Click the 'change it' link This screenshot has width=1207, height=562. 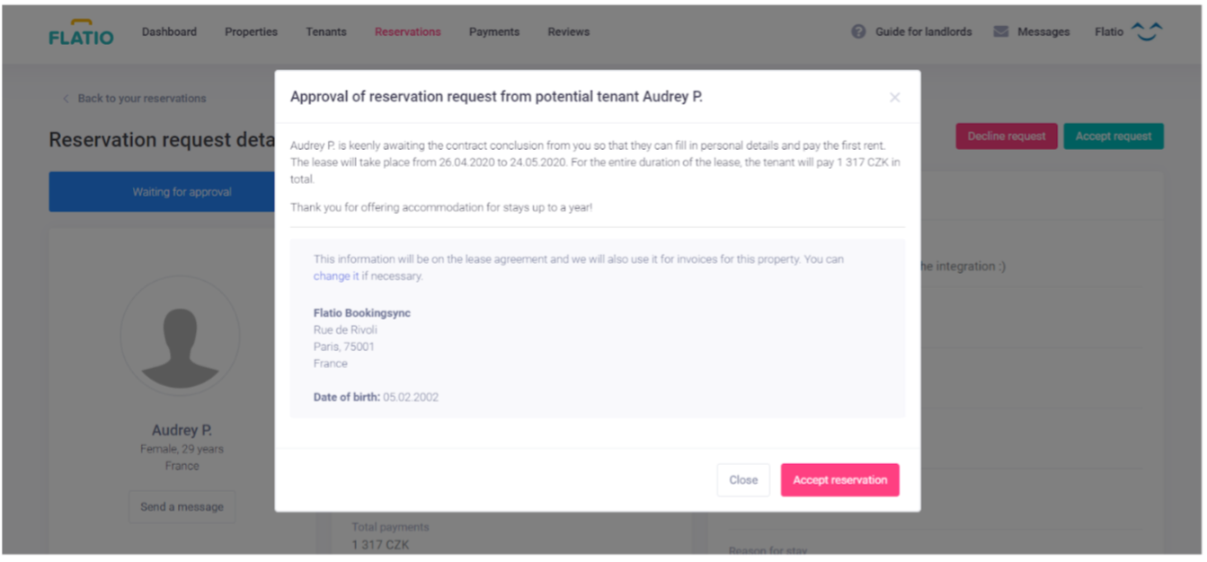[x=335, y=277]
